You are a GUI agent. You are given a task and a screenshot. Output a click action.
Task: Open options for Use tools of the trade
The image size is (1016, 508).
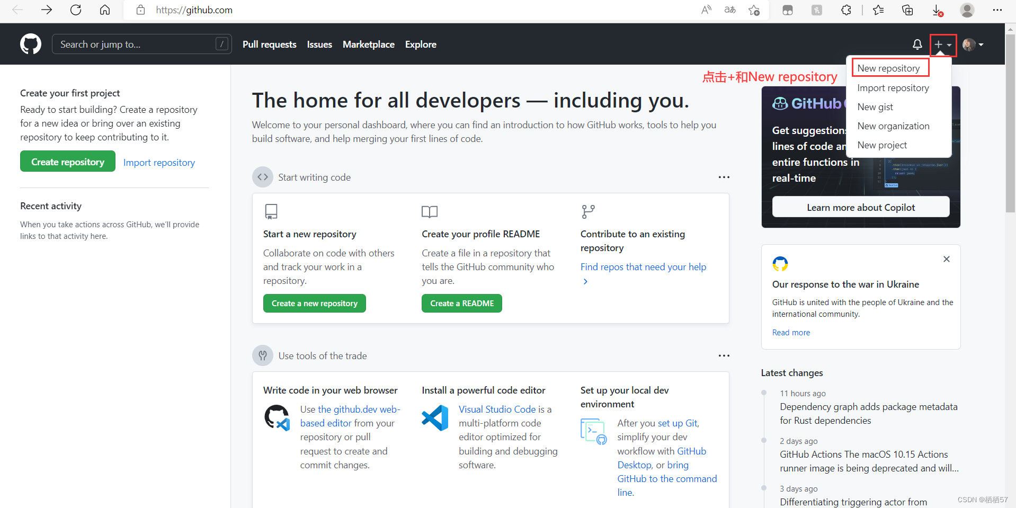click(724, 355)
